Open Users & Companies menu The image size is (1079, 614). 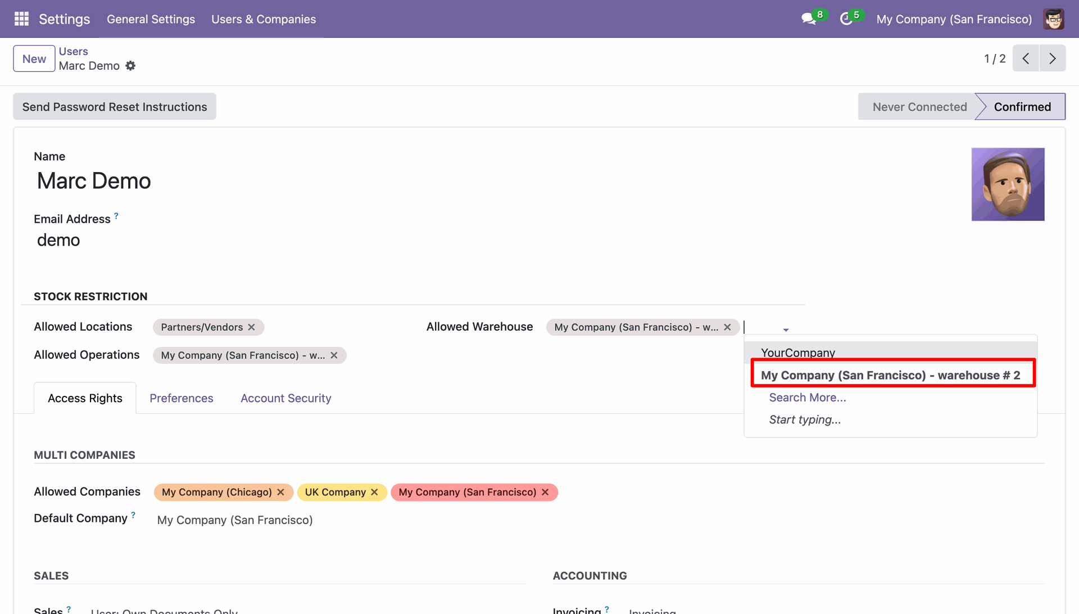263,19
